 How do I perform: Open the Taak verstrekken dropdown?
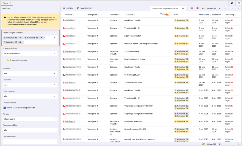point(30,130)
